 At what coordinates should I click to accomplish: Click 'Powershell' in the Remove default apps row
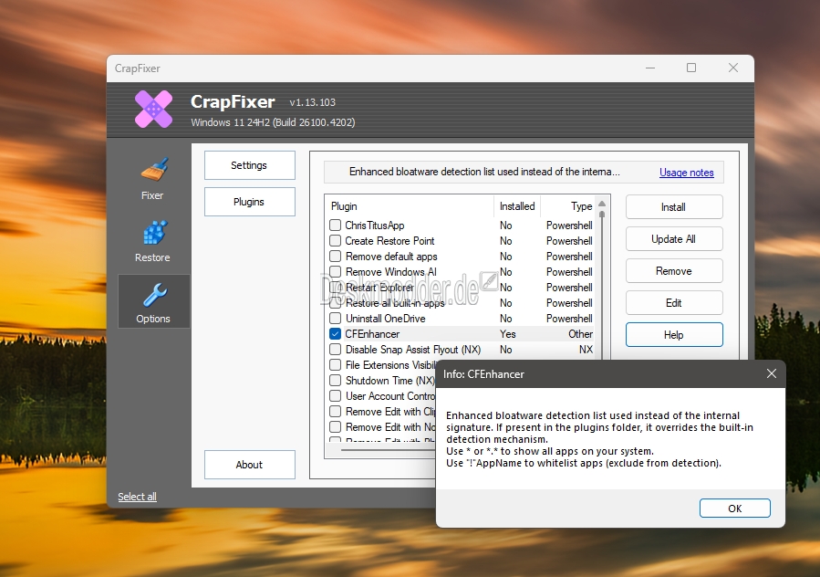coord(569,257)
